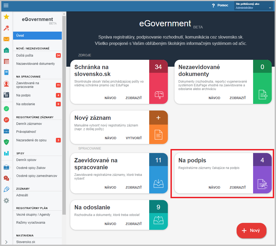
Task: Click NÁVOD on Na podpis card
Action: click(214, 187)
